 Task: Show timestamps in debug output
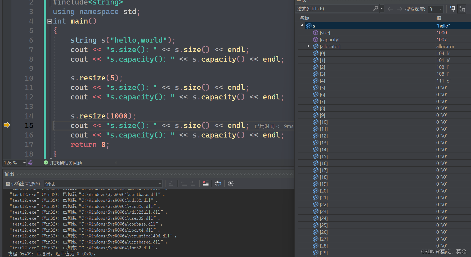(x=230, y=183)
